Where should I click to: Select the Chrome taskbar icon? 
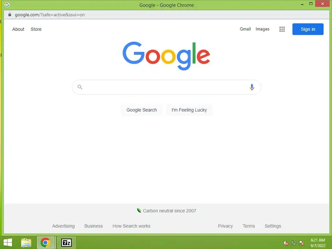click(x=45, y=243)
